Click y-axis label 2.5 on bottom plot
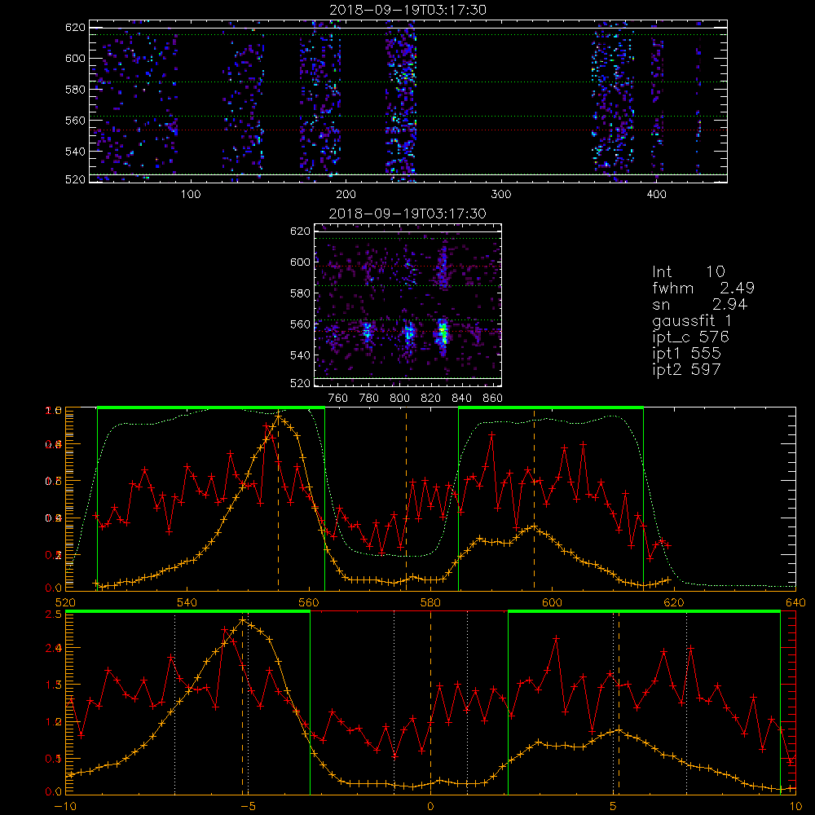The height and width of the screenshot is (815, 815). click(55, 615)
